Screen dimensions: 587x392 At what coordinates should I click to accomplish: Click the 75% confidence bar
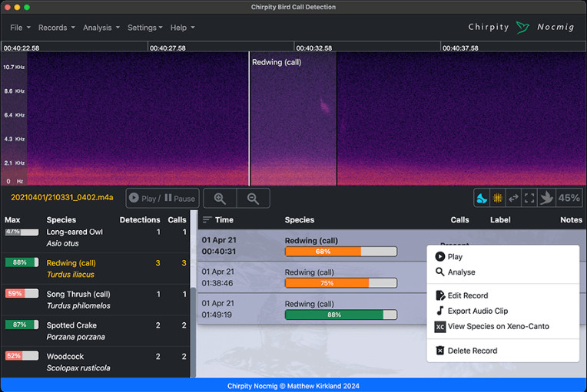tap(340, 283)
